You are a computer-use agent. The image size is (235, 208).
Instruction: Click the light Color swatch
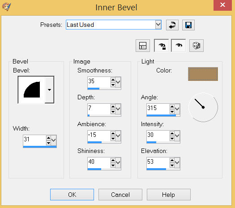click(x=203, y=74)
